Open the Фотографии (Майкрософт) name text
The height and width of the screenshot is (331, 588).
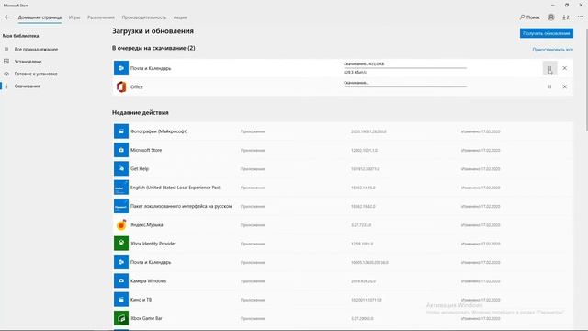pos(159,131)
